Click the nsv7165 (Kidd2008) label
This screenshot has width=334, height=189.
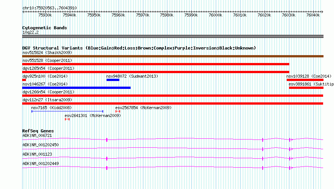tap(51, 108)
